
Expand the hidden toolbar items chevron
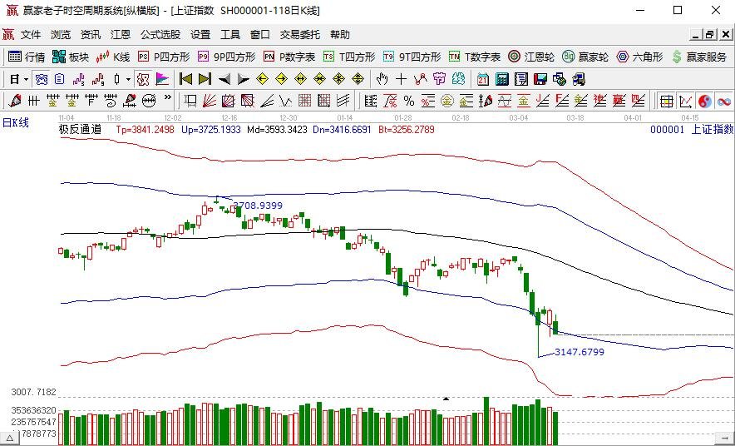pyautogui.click(x=167, y=98)
